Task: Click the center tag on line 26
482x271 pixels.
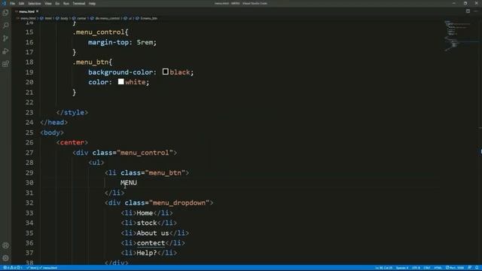Action: click(72, 142)
